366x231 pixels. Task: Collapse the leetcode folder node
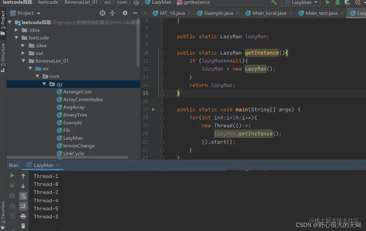coord(16,38)
